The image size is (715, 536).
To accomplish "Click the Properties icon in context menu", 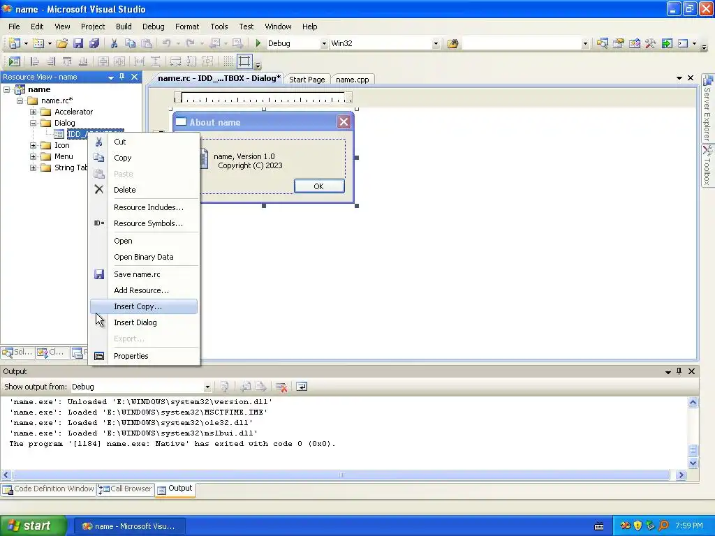I will (x=99, y=356).
